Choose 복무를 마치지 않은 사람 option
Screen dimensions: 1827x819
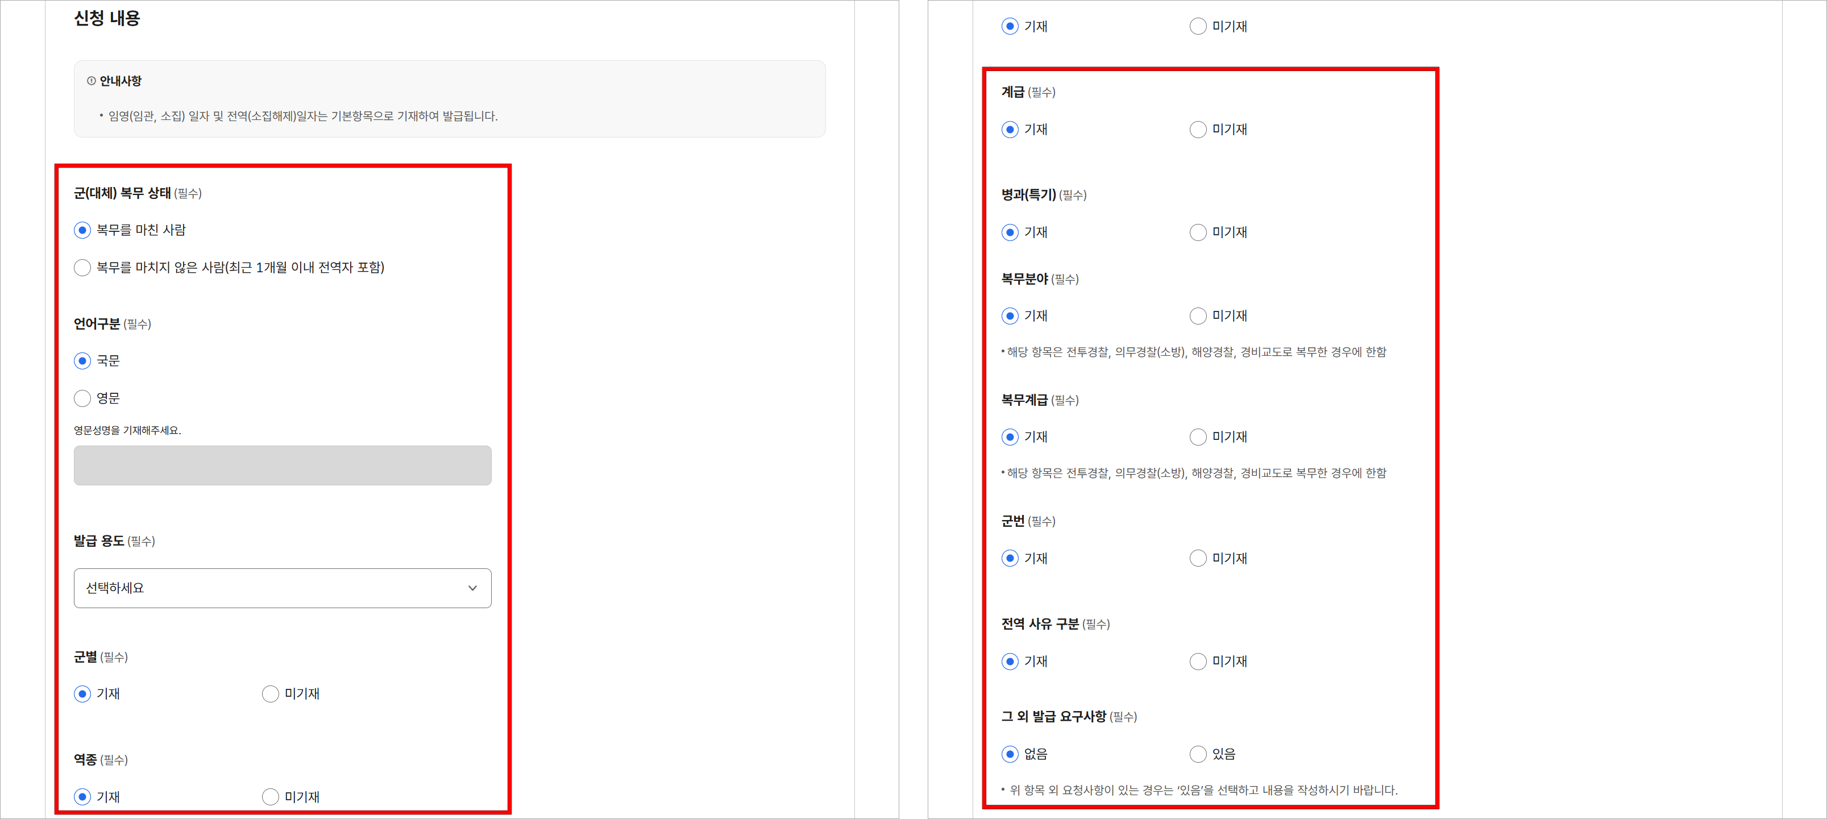point(81,267)
